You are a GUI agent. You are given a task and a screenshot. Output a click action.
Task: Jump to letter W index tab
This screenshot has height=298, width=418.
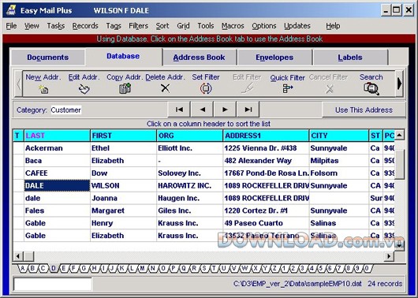tap(244, 268)
